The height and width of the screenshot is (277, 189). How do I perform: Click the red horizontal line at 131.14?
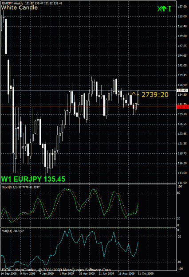[88, 107]
